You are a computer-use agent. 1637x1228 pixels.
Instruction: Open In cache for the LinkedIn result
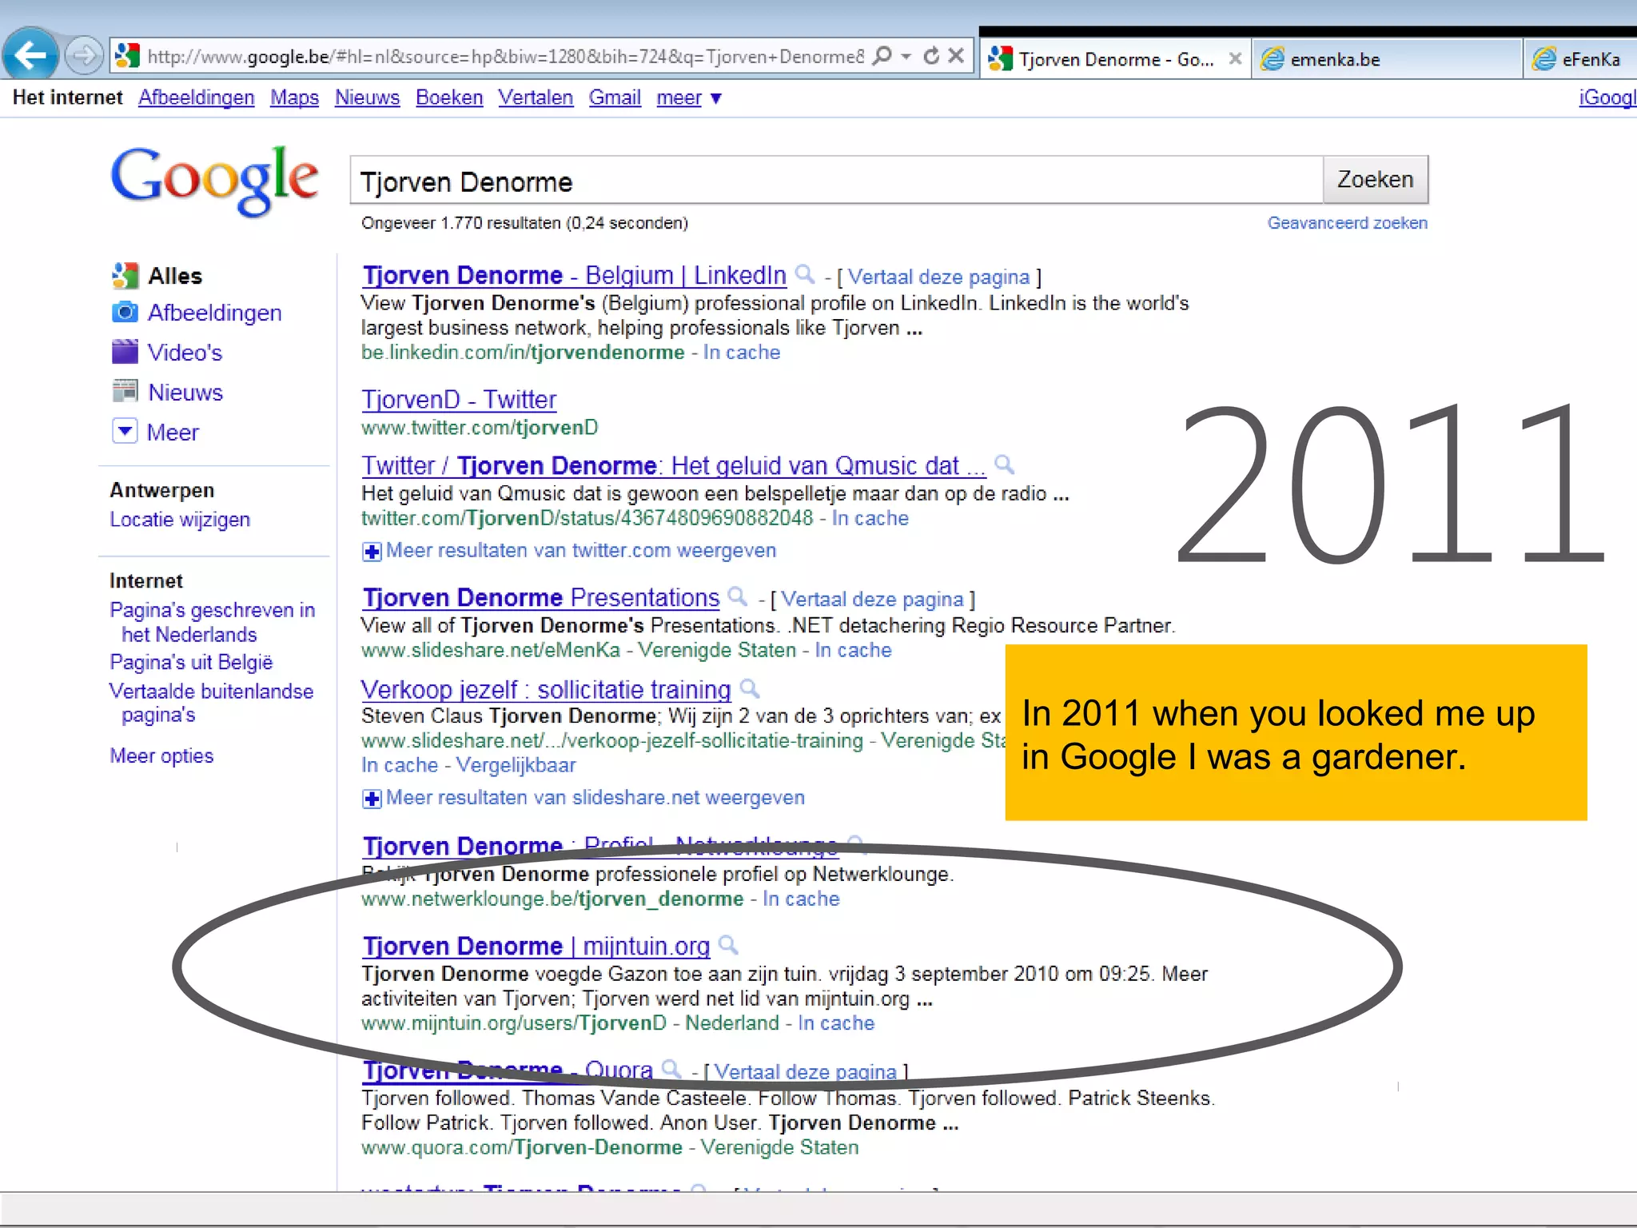click(x=742, y=353)
